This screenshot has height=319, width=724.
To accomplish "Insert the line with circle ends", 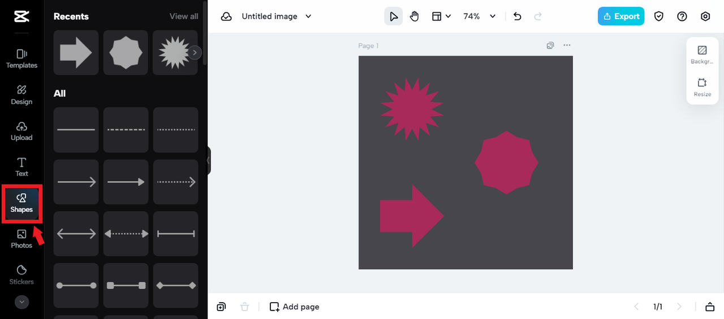I will tap(76, 286).
